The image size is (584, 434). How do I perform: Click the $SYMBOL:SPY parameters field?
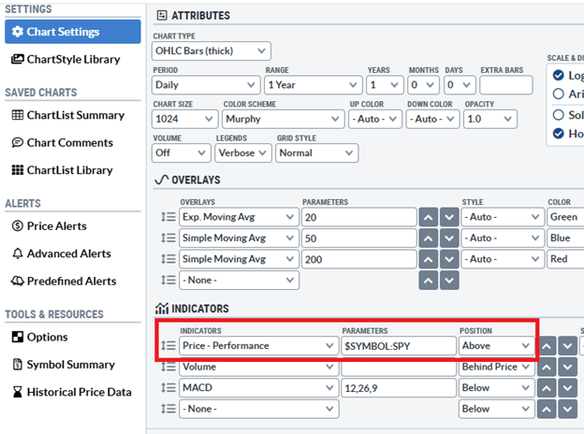[397, 346]
